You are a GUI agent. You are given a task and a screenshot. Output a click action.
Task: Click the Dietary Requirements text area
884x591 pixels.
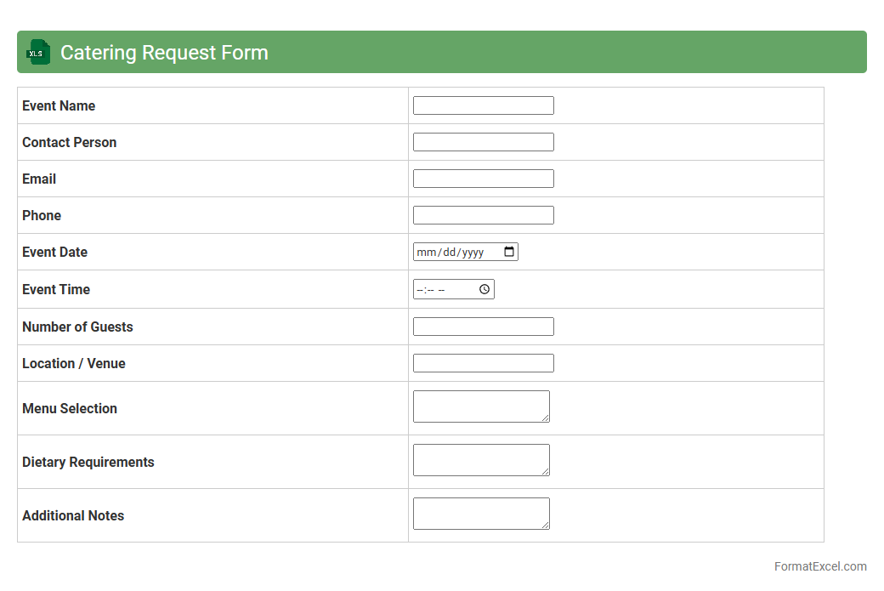point(480,459)
